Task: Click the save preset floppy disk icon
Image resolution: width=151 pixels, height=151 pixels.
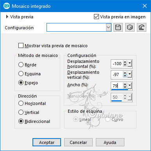Action: 118,27
